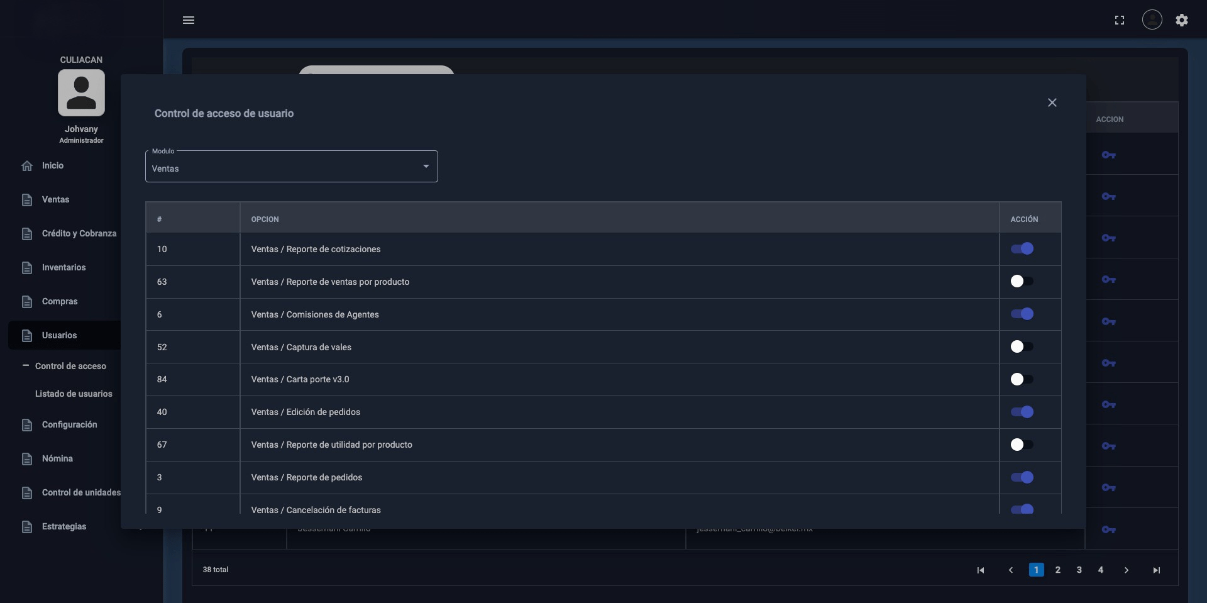
Task: Click the 38 total label
Action: pyautogui.click(x=215, y=570)
